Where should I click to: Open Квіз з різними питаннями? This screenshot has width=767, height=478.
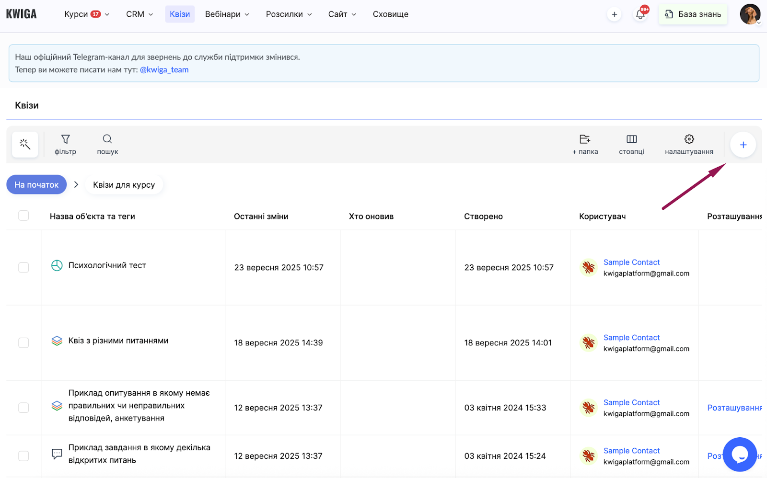pos(118,341)
